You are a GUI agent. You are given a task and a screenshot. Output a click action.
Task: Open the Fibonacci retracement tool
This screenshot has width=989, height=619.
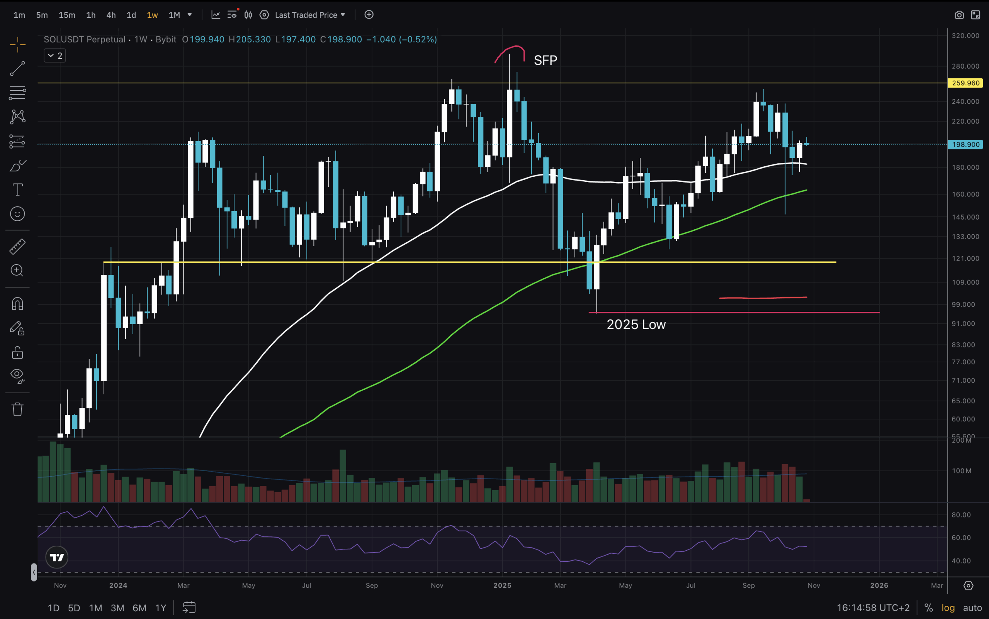[x=17, y=93]
